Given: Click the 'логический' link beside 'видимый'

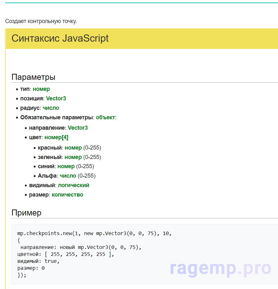Looking at the screenshot, I should [x=73, y=185].
